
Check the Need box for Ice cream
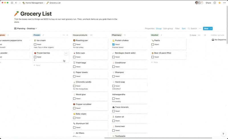35,44
